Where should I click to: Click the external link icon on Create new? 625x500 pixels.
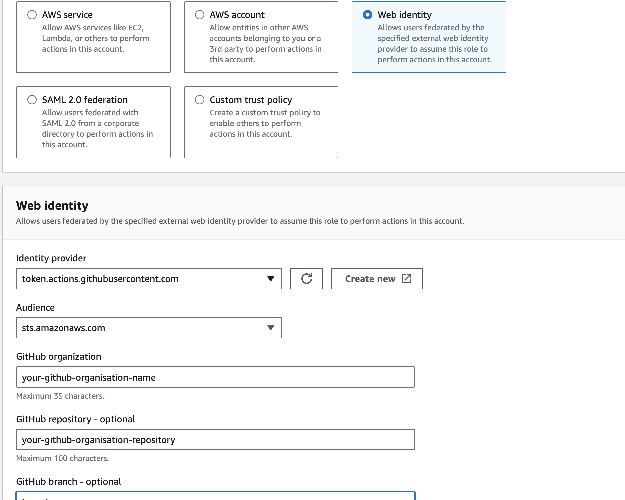(406, 279)
